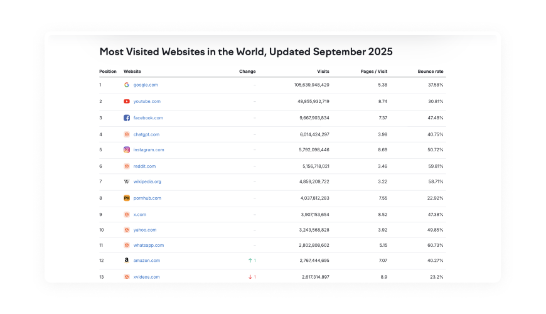546x314 pixels.
Task: Select visits value 105,639,948,420
Action: [x=312, y=85]
